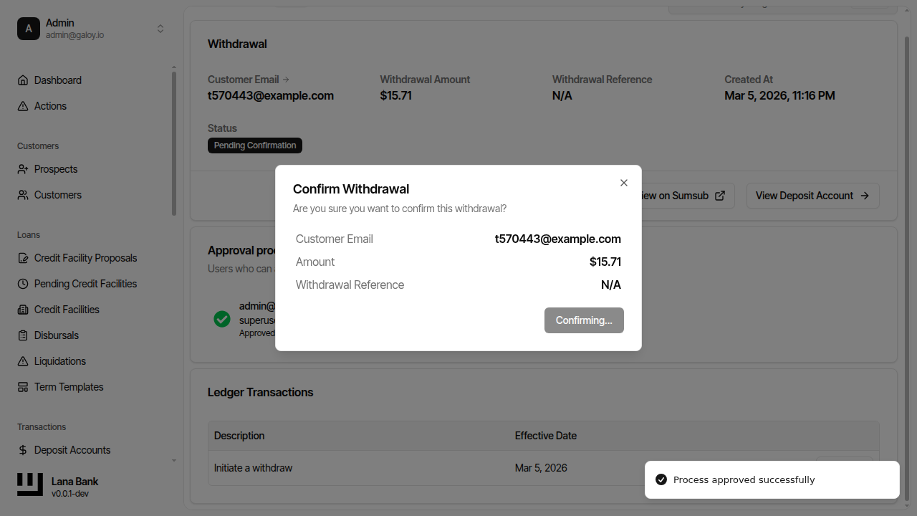
Task: Click the Liquidations alert icon
Action: pyautogui.click(x=22, y=361)
